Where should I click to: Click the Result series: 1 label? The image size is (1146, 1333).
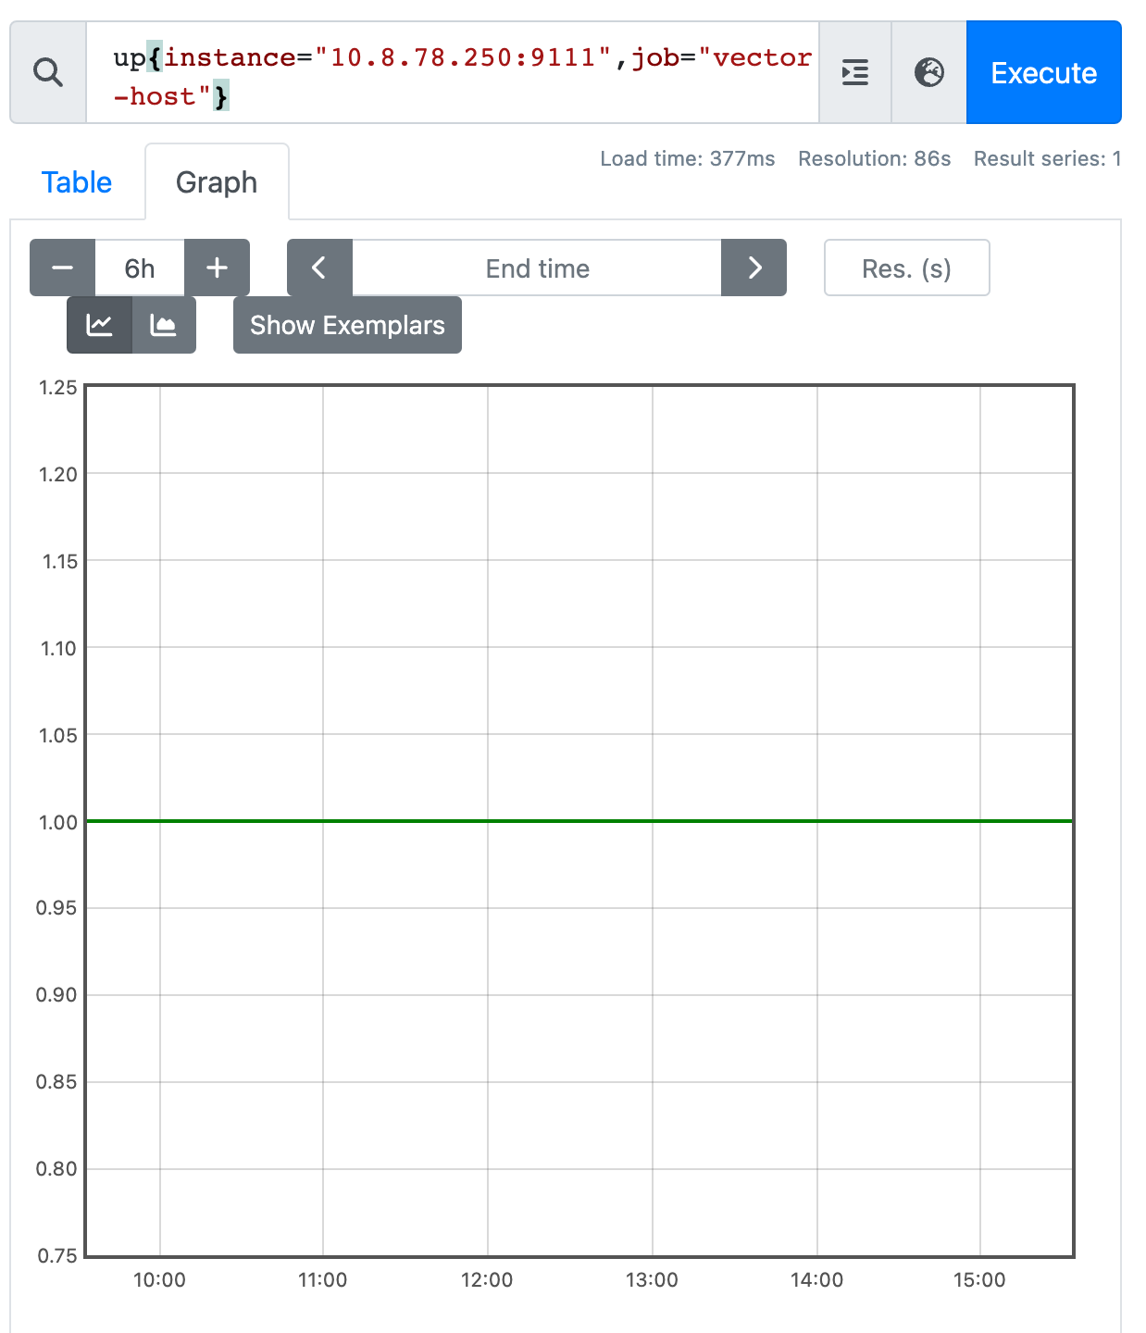1046,158
